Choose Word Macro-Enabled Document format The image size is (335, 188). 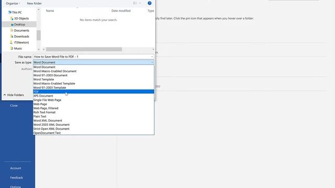click(x=93, y=71)
